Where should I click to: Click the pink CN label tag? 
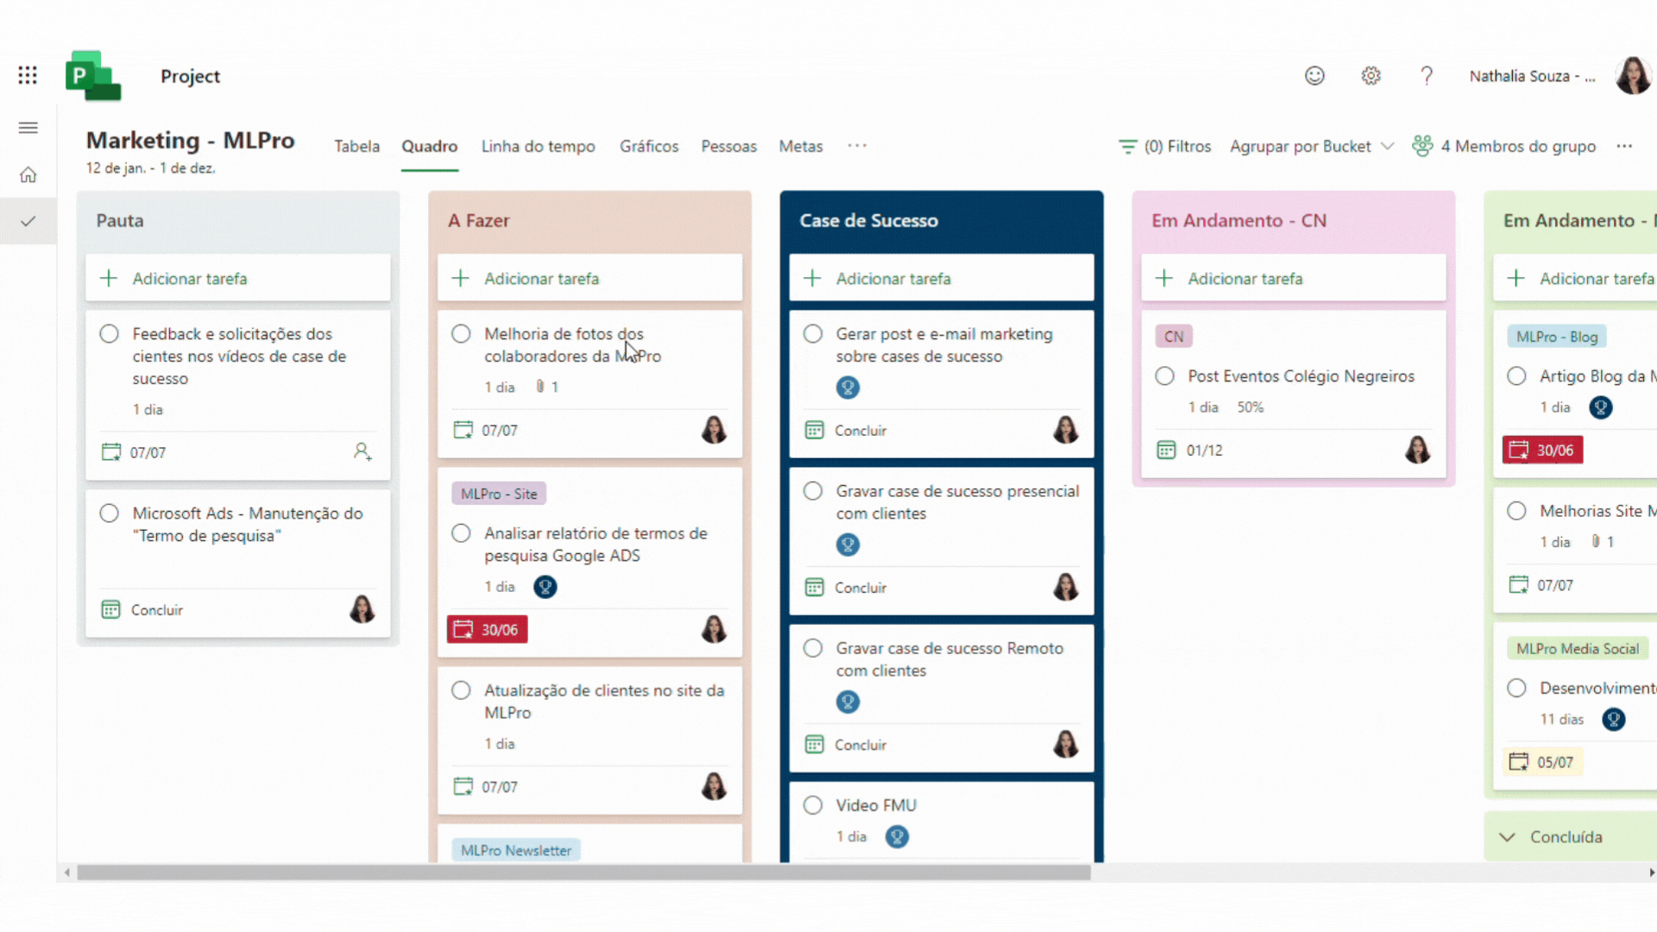[1174, 337]
